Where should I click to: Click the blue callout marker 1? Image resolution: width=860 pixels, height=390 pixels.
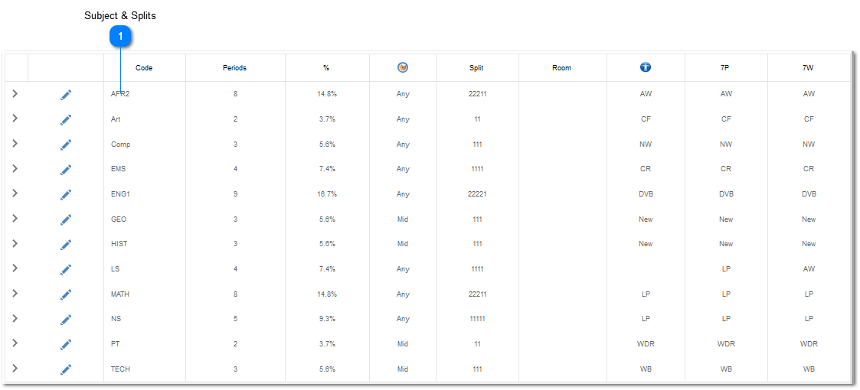point(121,37)
